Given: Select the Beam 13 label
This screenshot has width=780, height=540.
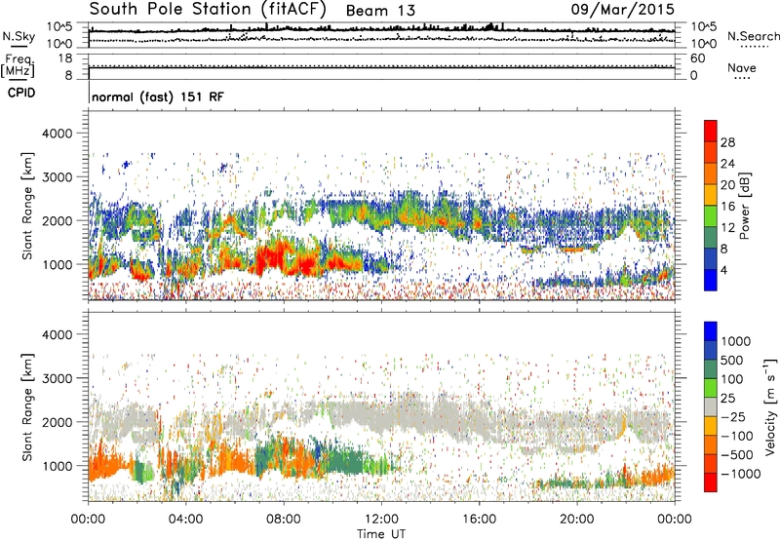Looking at the screenshot, I should [380, 11].
